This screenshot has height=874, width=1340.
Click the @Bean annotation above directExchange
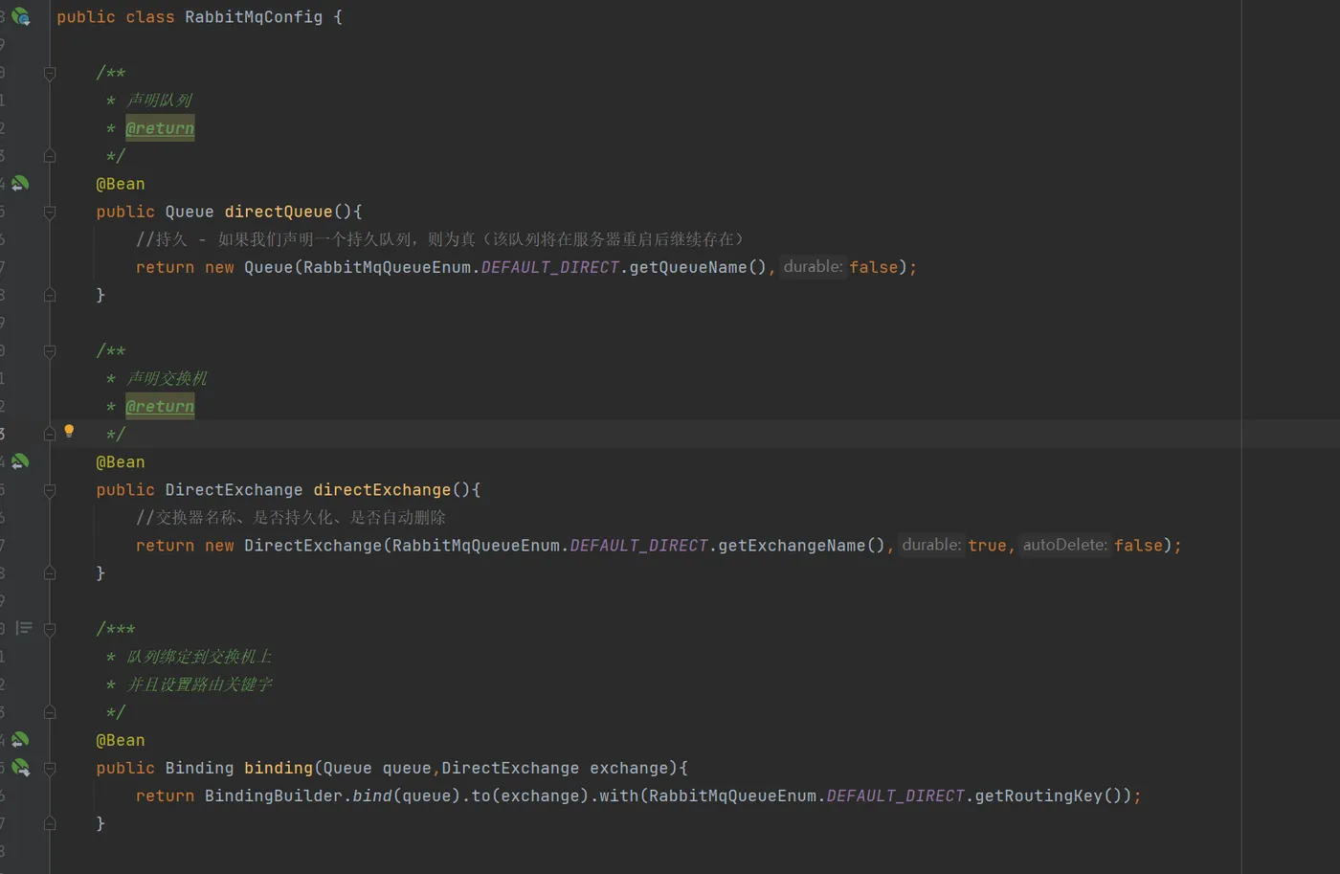click(x=121, y=462)
